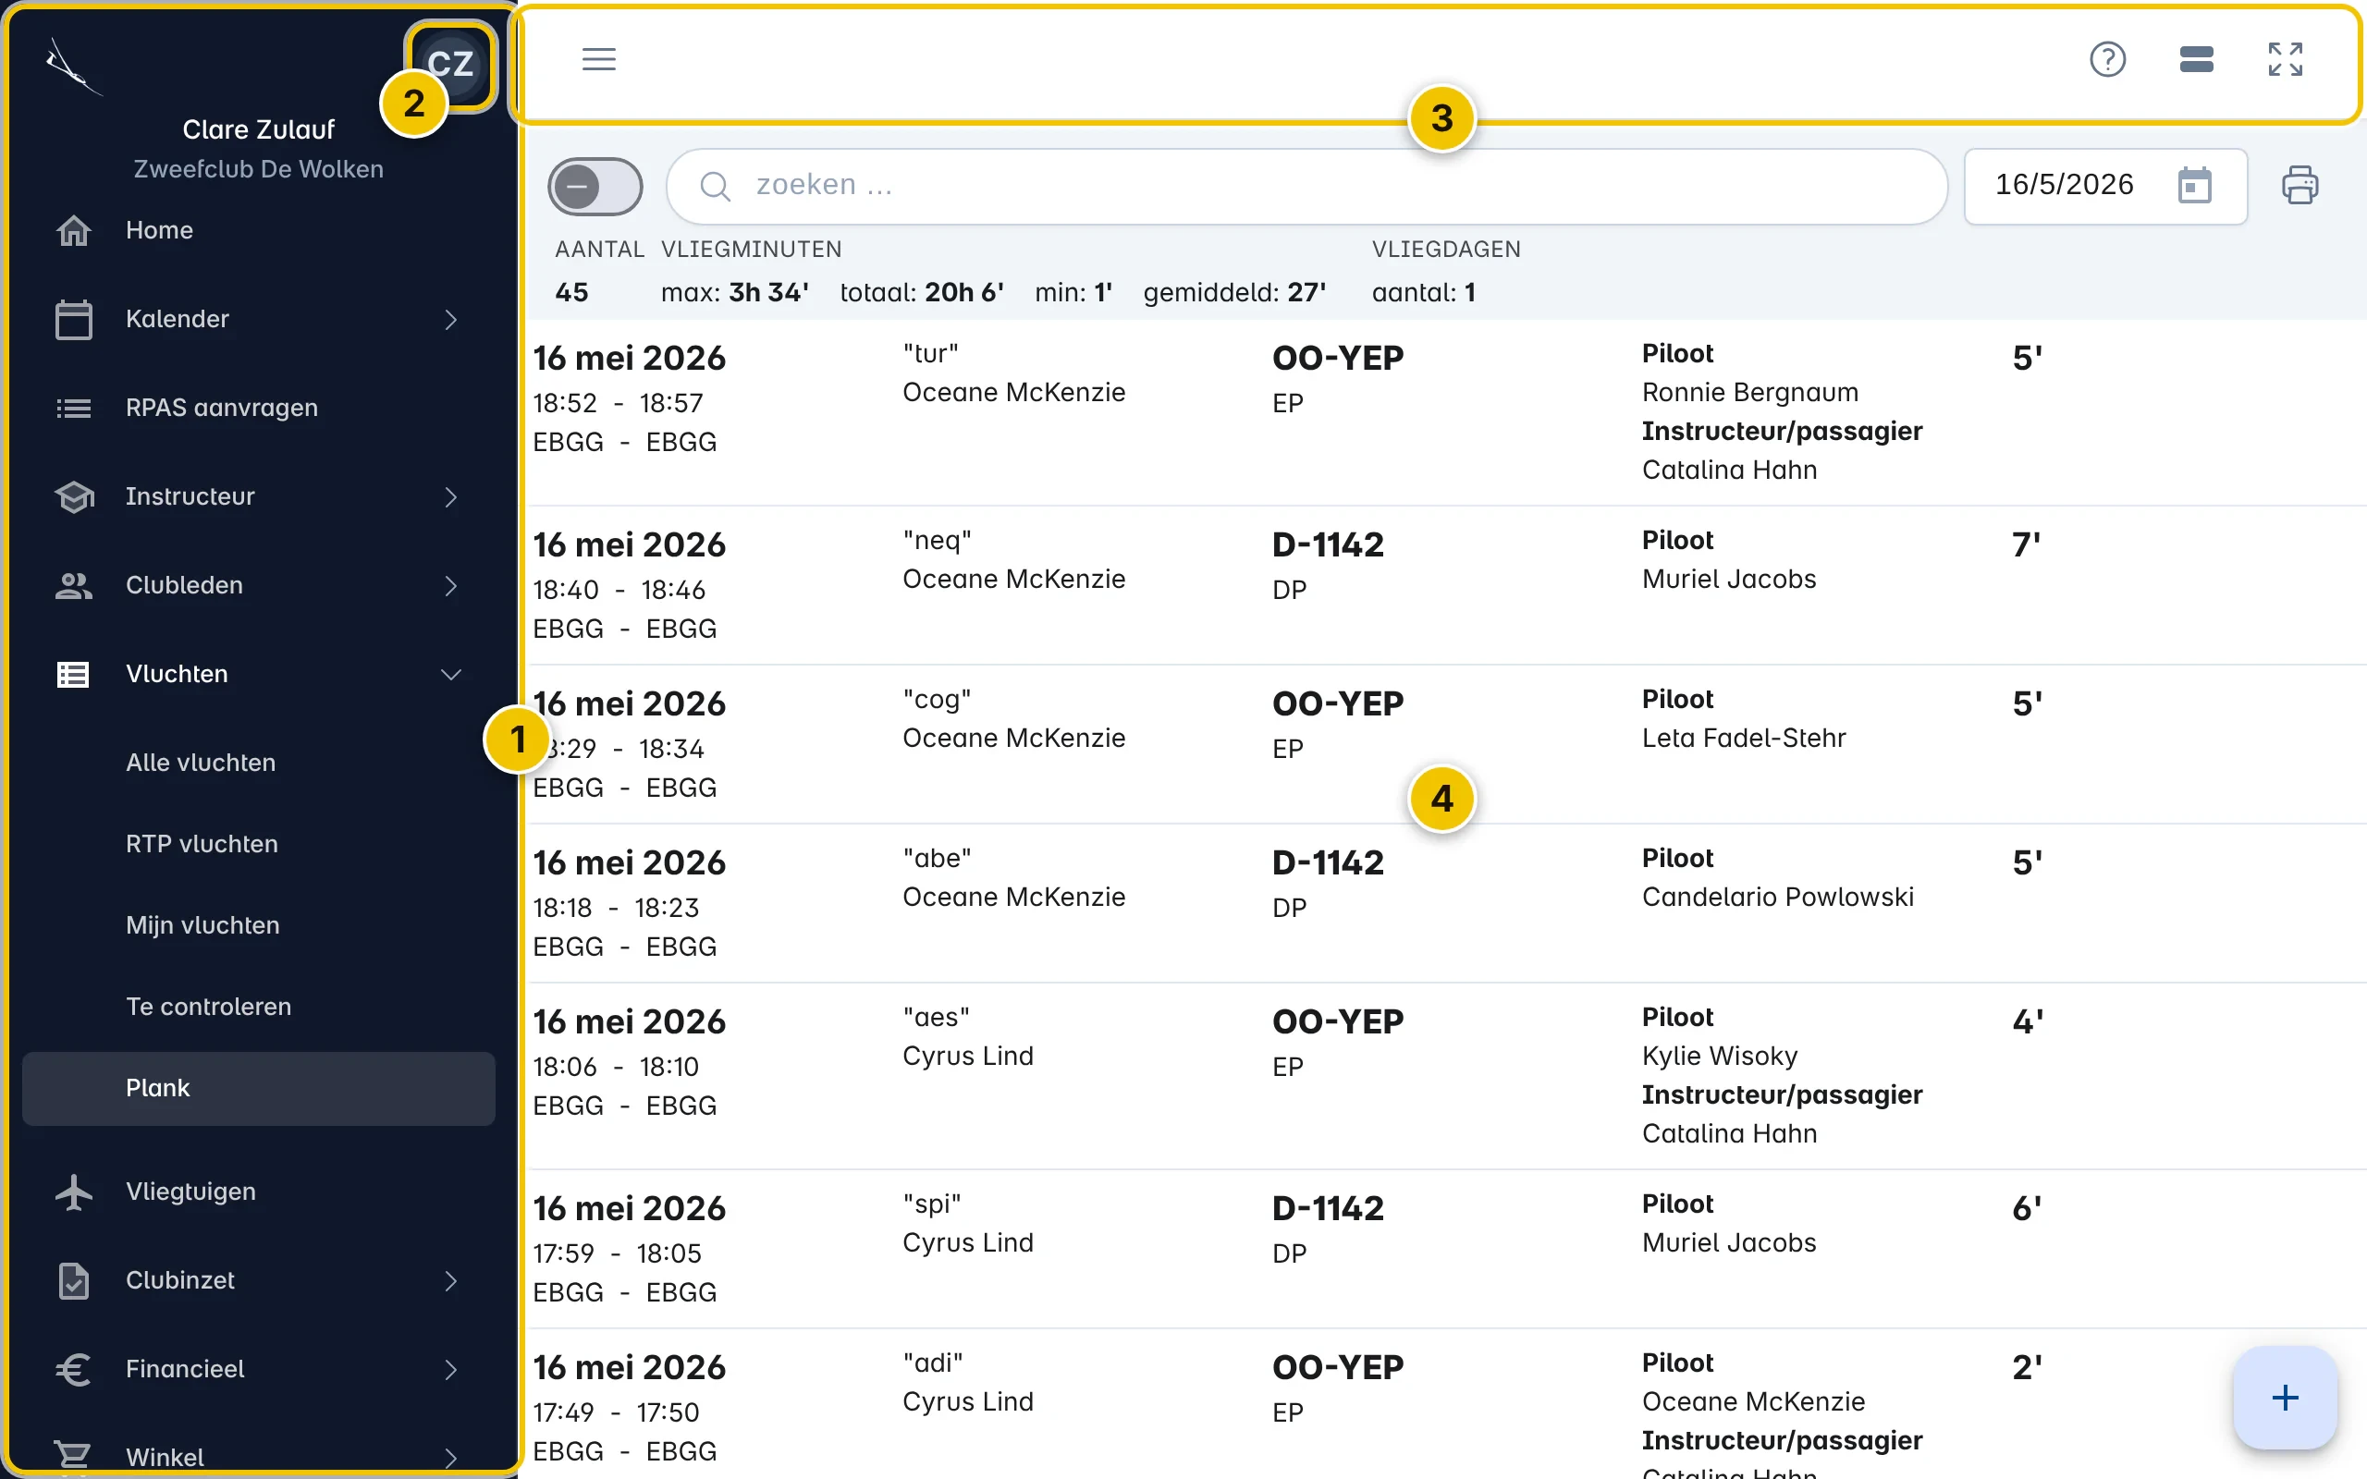Image resolution: width=2367 pixels, height=1479 pixels.
Task: Expand the Kalender menu chevron
Action: pyautogui.click(x=451, y=320)
